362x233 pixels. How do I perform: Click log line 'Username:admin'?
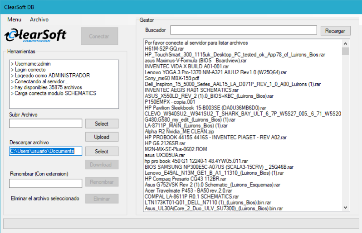pyautogui.click(x=31, y=64)
